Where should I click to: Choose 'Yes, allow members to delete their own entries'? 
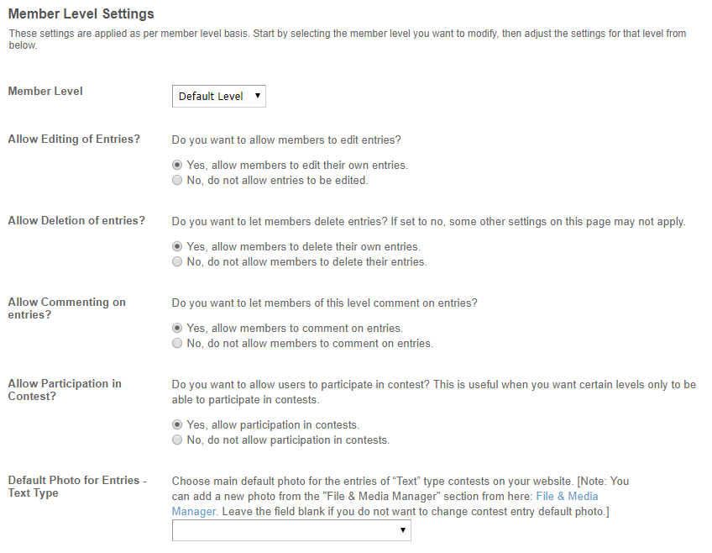tap(177, 247)
